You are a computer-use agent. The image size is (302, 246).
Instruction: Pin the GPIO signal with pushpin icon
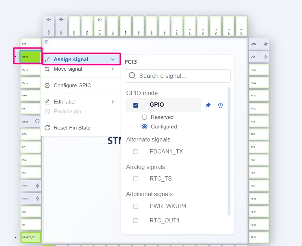(x=208, y=105)
